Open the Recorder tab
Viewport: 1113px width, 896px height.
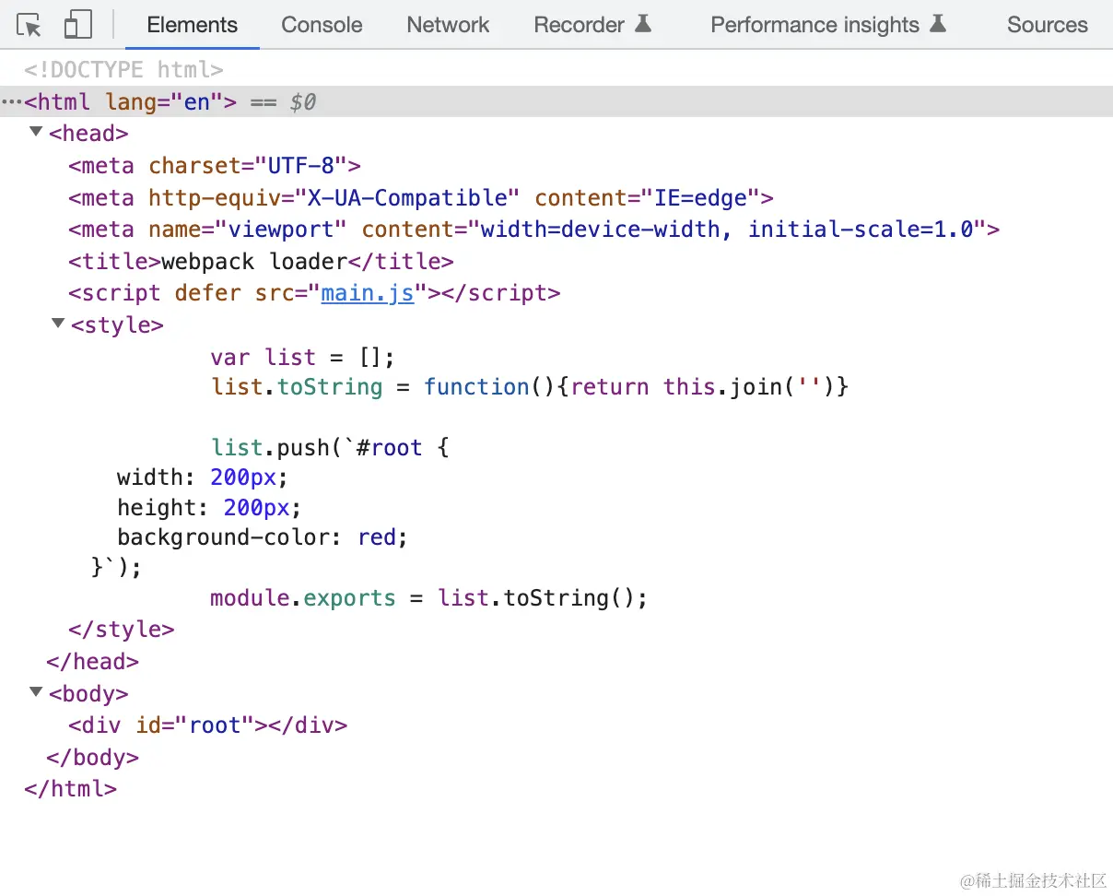592,25
